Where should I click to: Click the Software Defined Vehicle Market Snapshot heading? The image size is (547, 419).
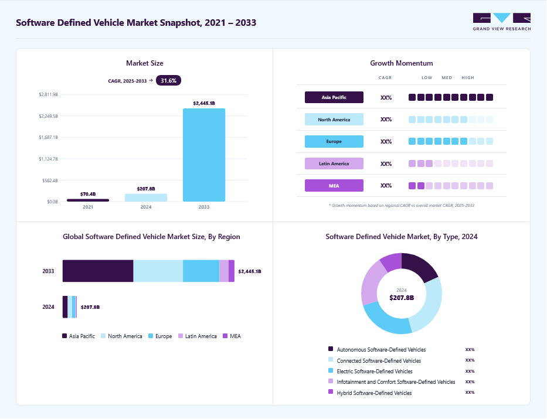[136, 23]
